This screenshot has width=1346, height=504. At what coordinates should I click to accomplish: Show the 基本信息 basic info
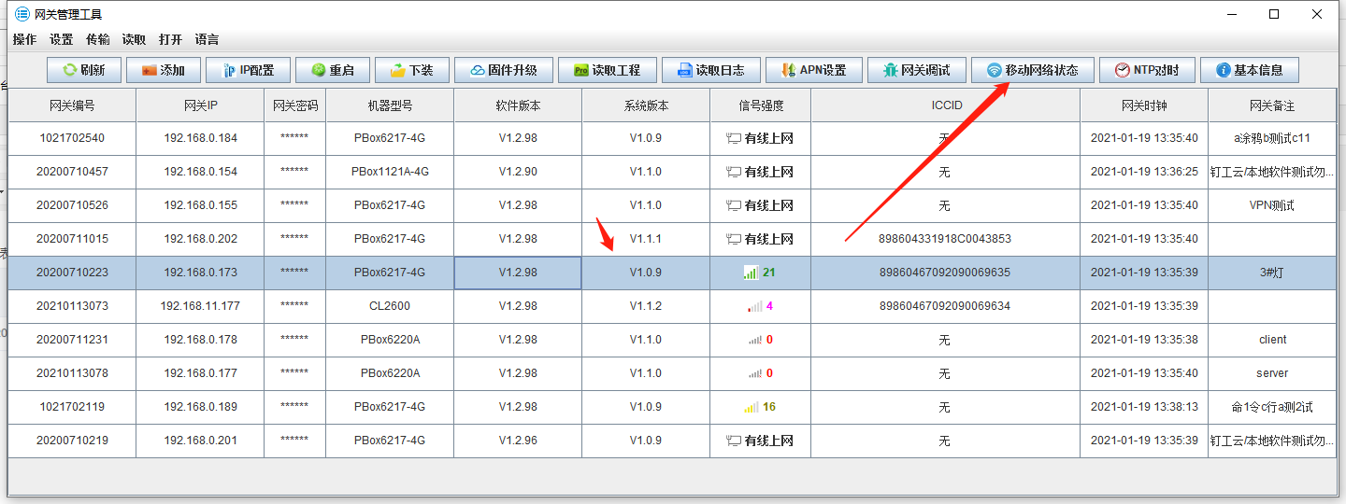tap(1249, 70)
